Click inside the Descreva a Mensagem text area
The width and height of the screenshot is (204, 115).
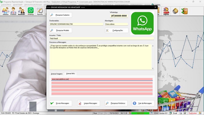click(100, 57)
